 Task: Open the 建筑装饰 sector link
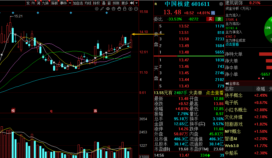point(234,3)
